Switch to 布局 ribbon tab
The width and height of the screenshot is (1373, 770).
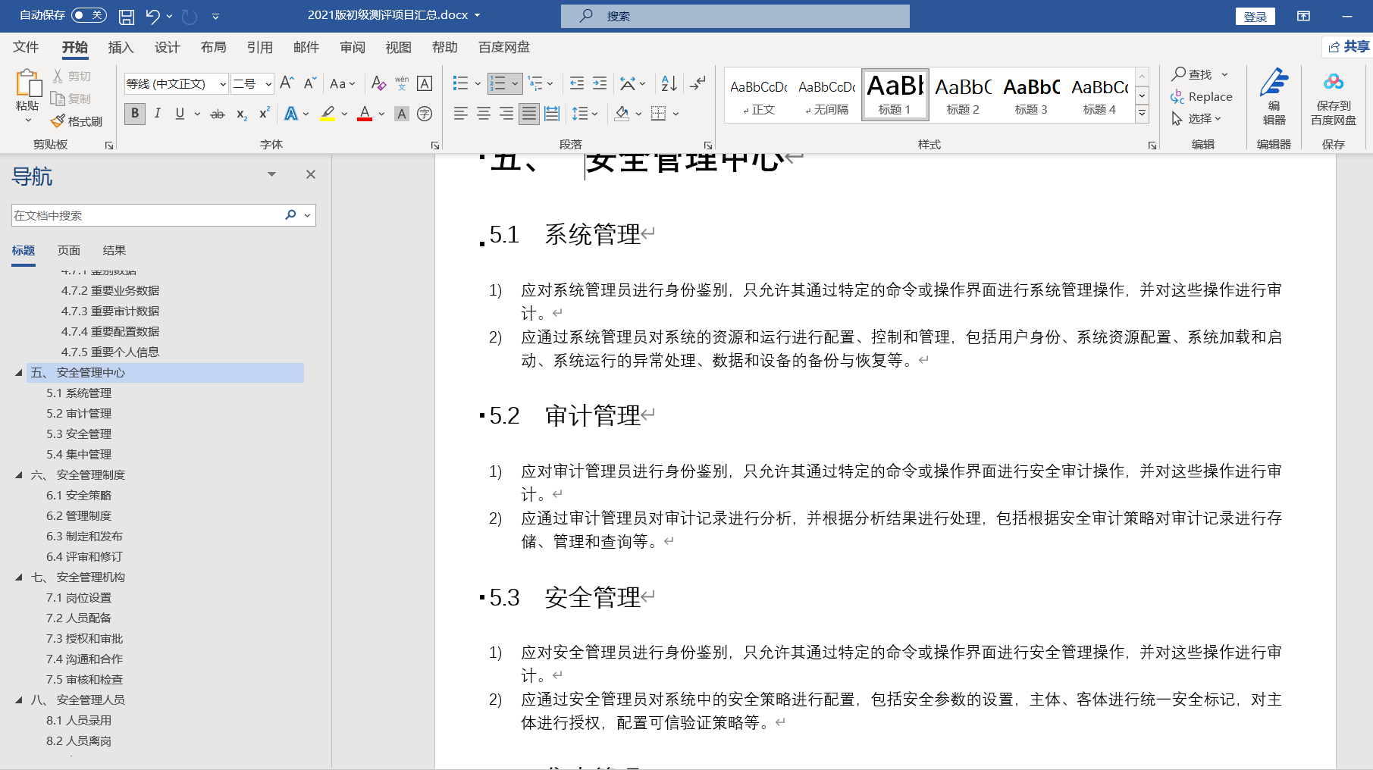[214, 47]
